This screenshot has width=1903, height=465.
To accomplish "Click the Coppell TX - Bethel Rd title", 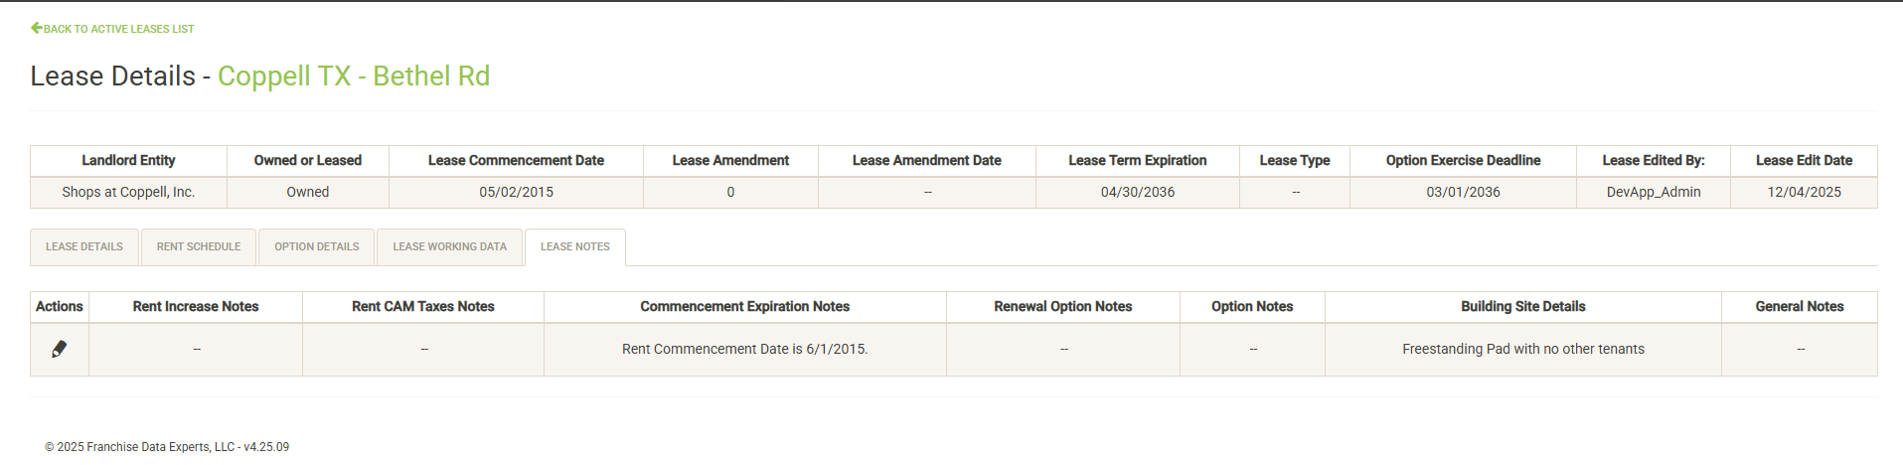I will pyautogui.click(x=354, y=77).
